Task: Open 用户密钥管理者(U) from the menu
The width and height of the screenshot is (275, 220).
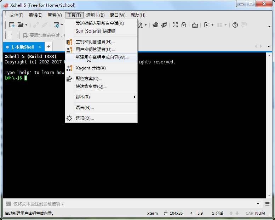Action: coord(101,50)
